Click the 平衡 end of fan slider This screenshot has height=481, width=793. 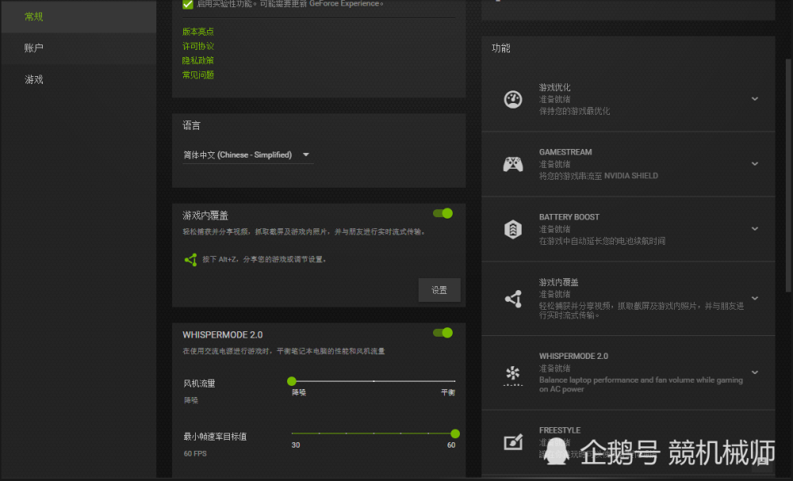(x=447, y=392)
